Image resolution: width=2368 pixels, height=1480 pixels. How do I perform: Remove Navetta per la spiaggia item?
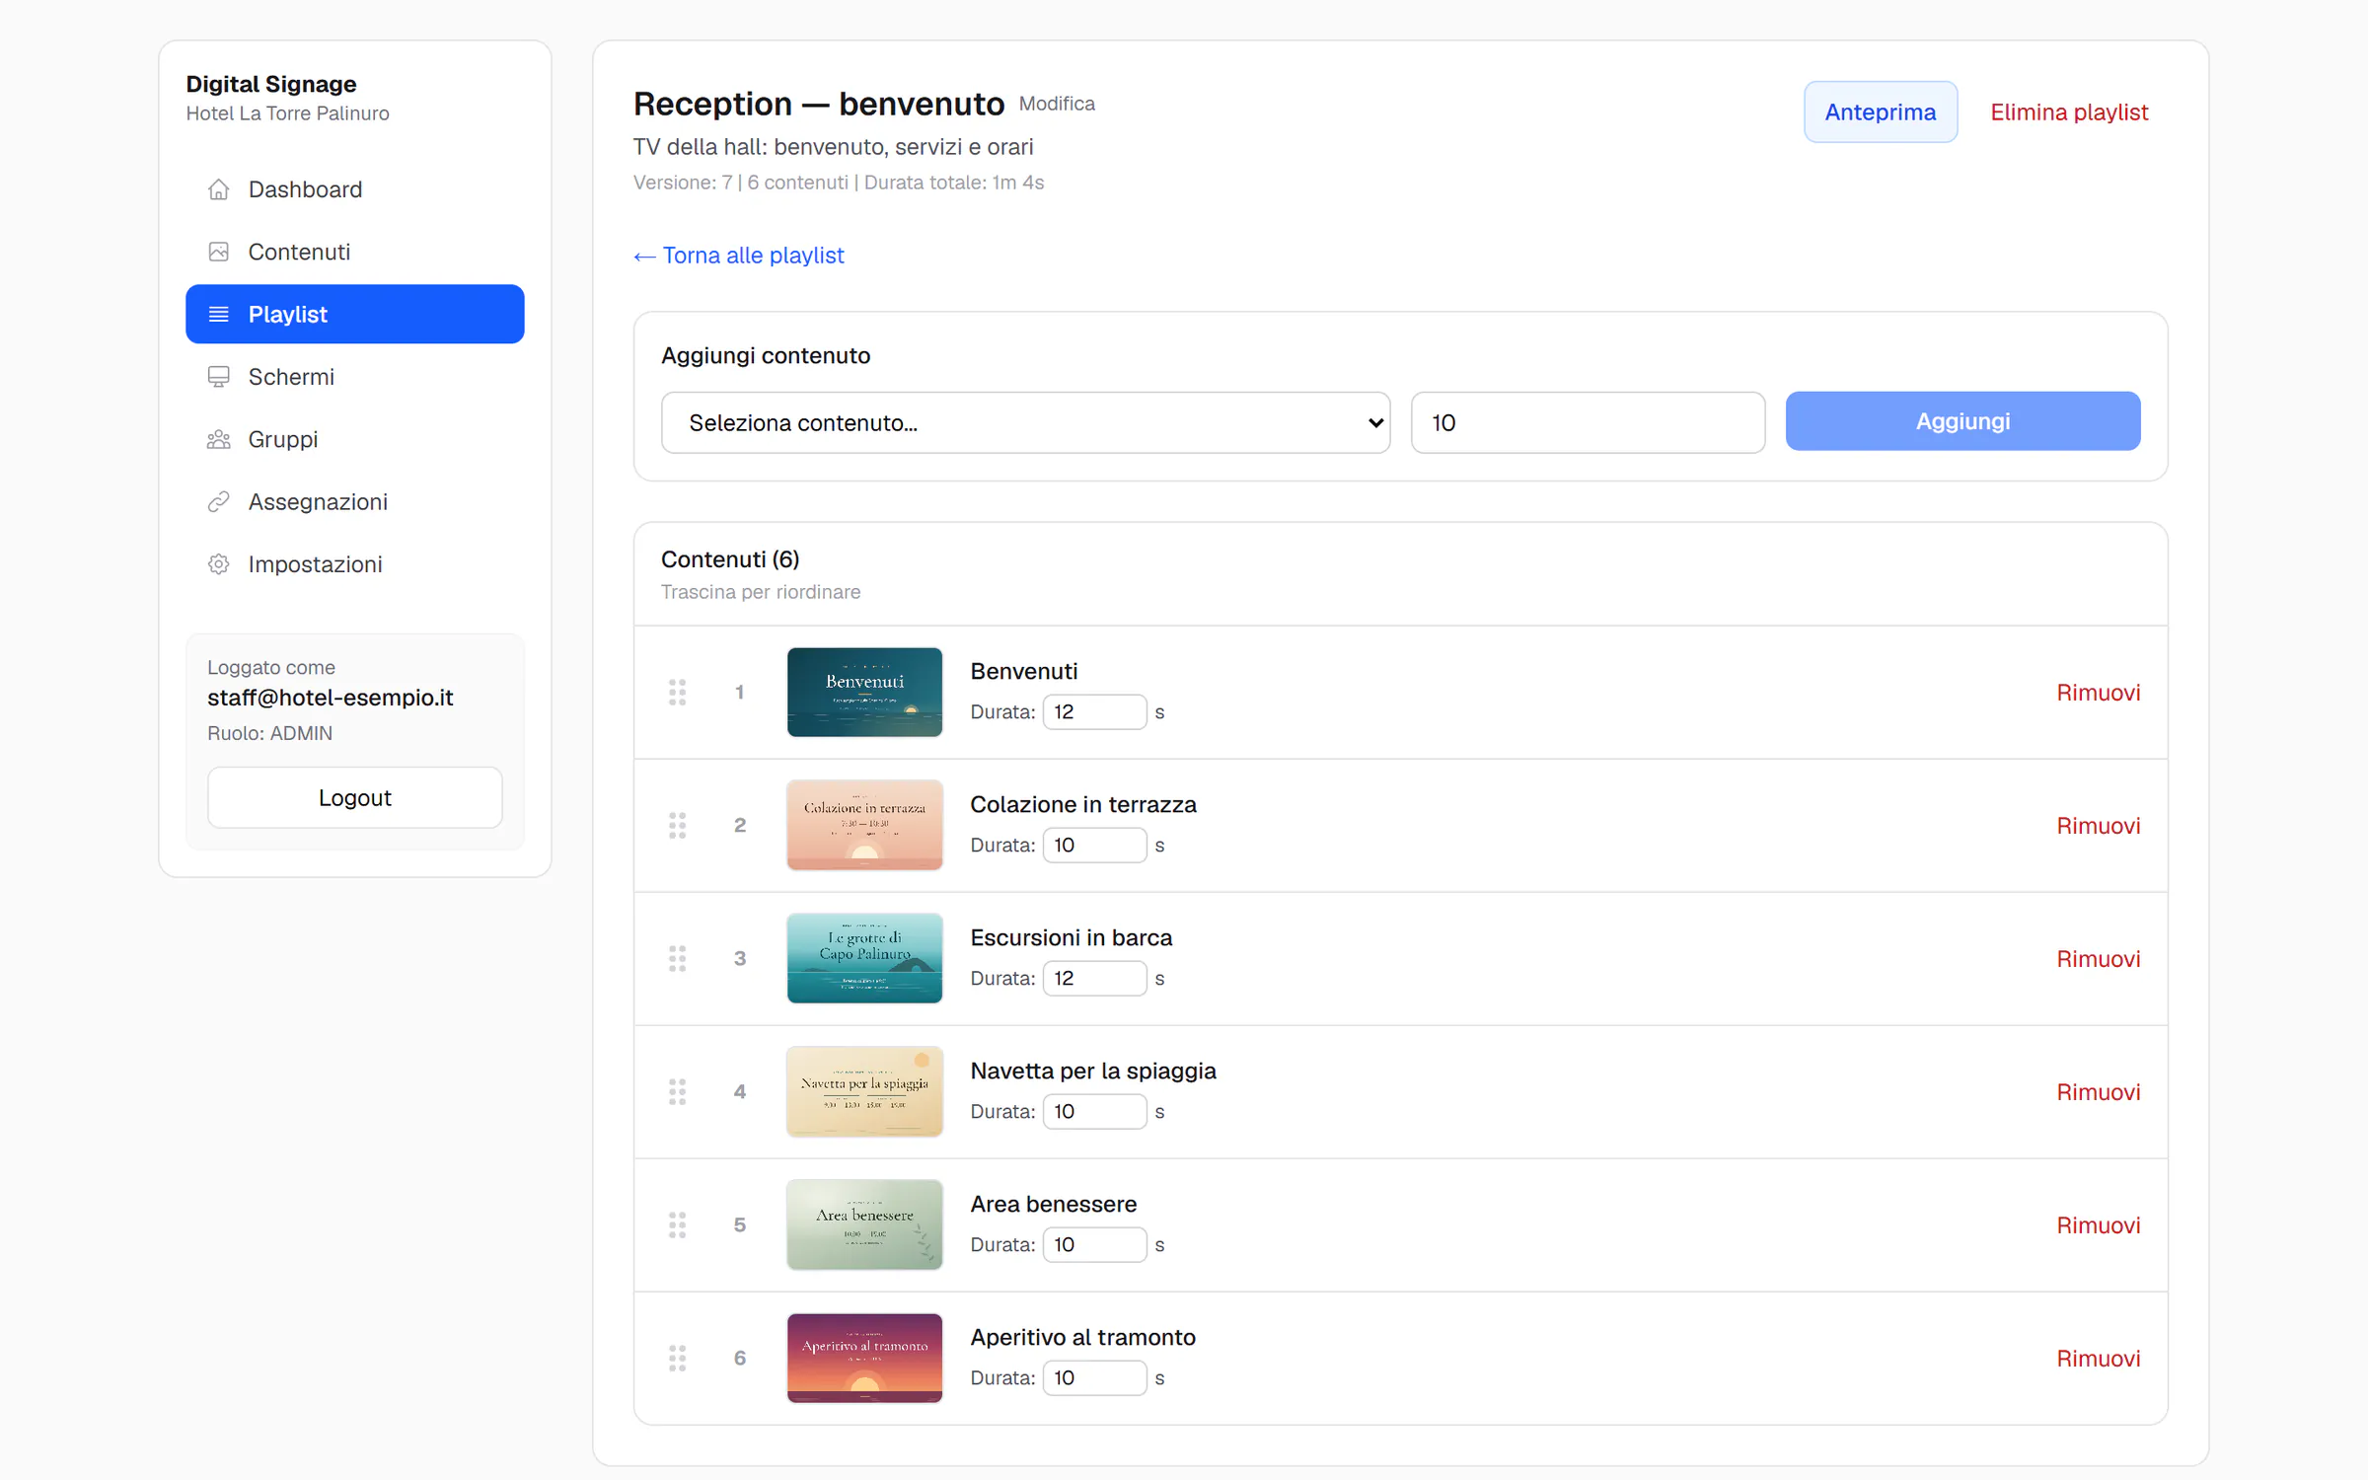click(2098, 1091)
